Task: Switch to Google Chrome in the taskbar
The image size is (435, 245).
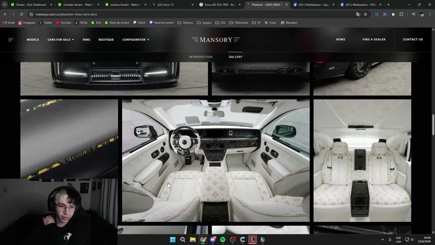Action: (x=203, y=240)
